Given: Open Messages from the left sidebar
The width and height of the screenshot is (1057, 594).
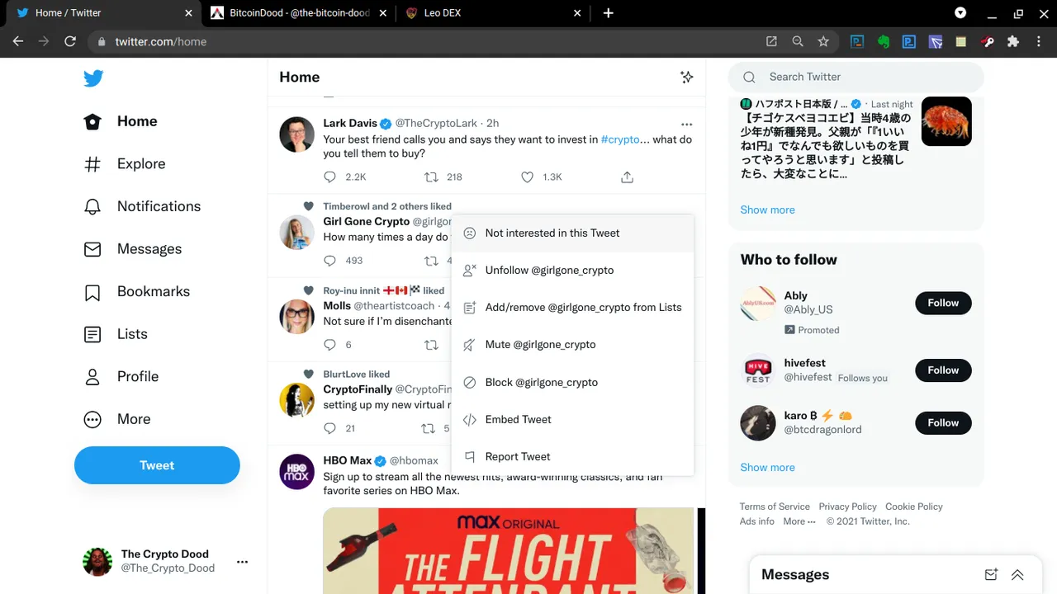Looking at the screenshot, I should click(133, 249).
